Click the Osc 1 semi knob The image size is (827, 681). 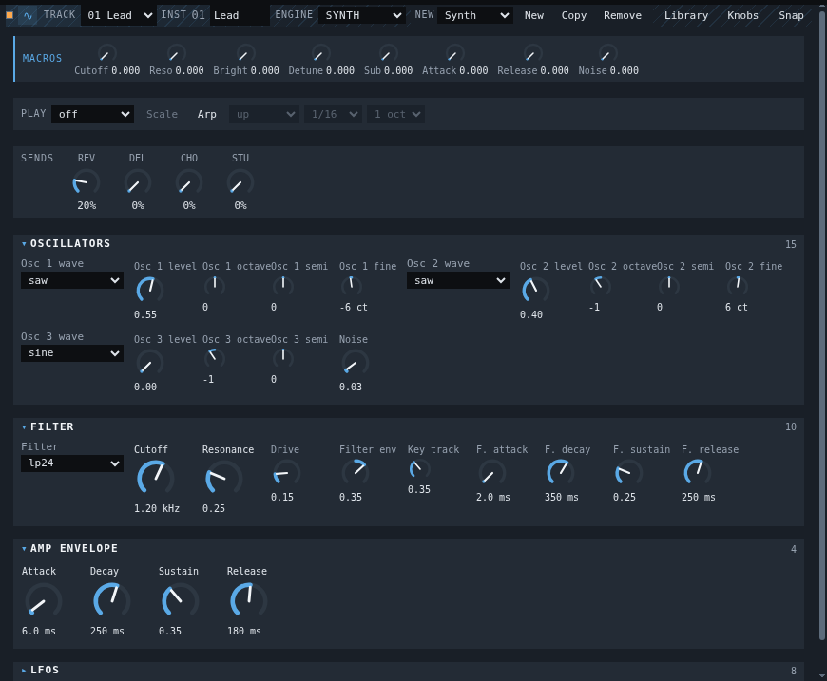coord(283,286)
